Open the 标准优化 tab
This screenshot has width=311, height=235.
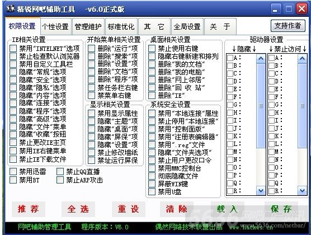pos(121,26)
